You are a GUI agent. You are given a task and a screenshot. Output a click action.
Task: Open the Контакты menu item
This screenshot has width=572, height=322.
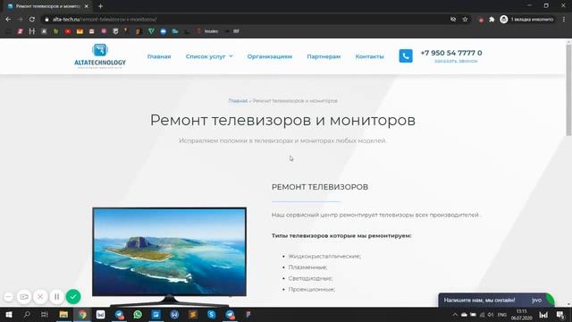coord(369,56)
